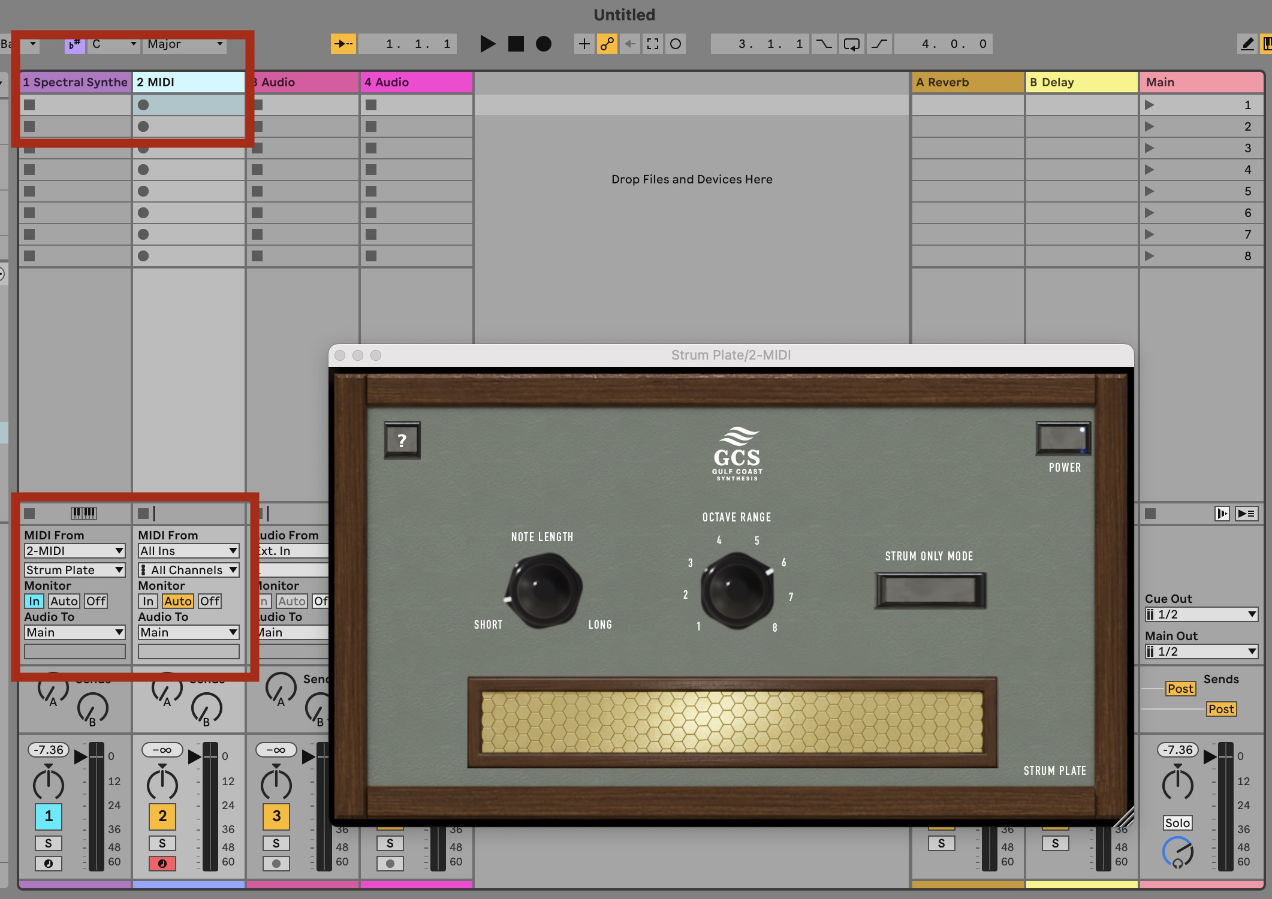The width and height of the screenshot is (1272, 899).
Task: Disable the track activator on track 2
Action: [x=162, y=816]
